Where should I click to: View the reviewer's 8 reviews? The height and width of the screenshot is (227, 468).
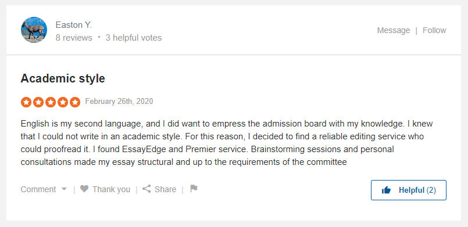tap(74, 38)
